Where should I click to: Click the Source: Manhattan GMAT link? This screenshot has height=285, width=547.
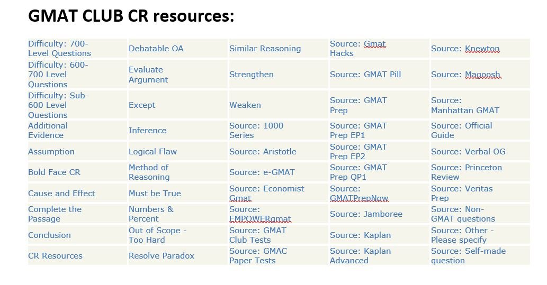[x=465, y=105]
